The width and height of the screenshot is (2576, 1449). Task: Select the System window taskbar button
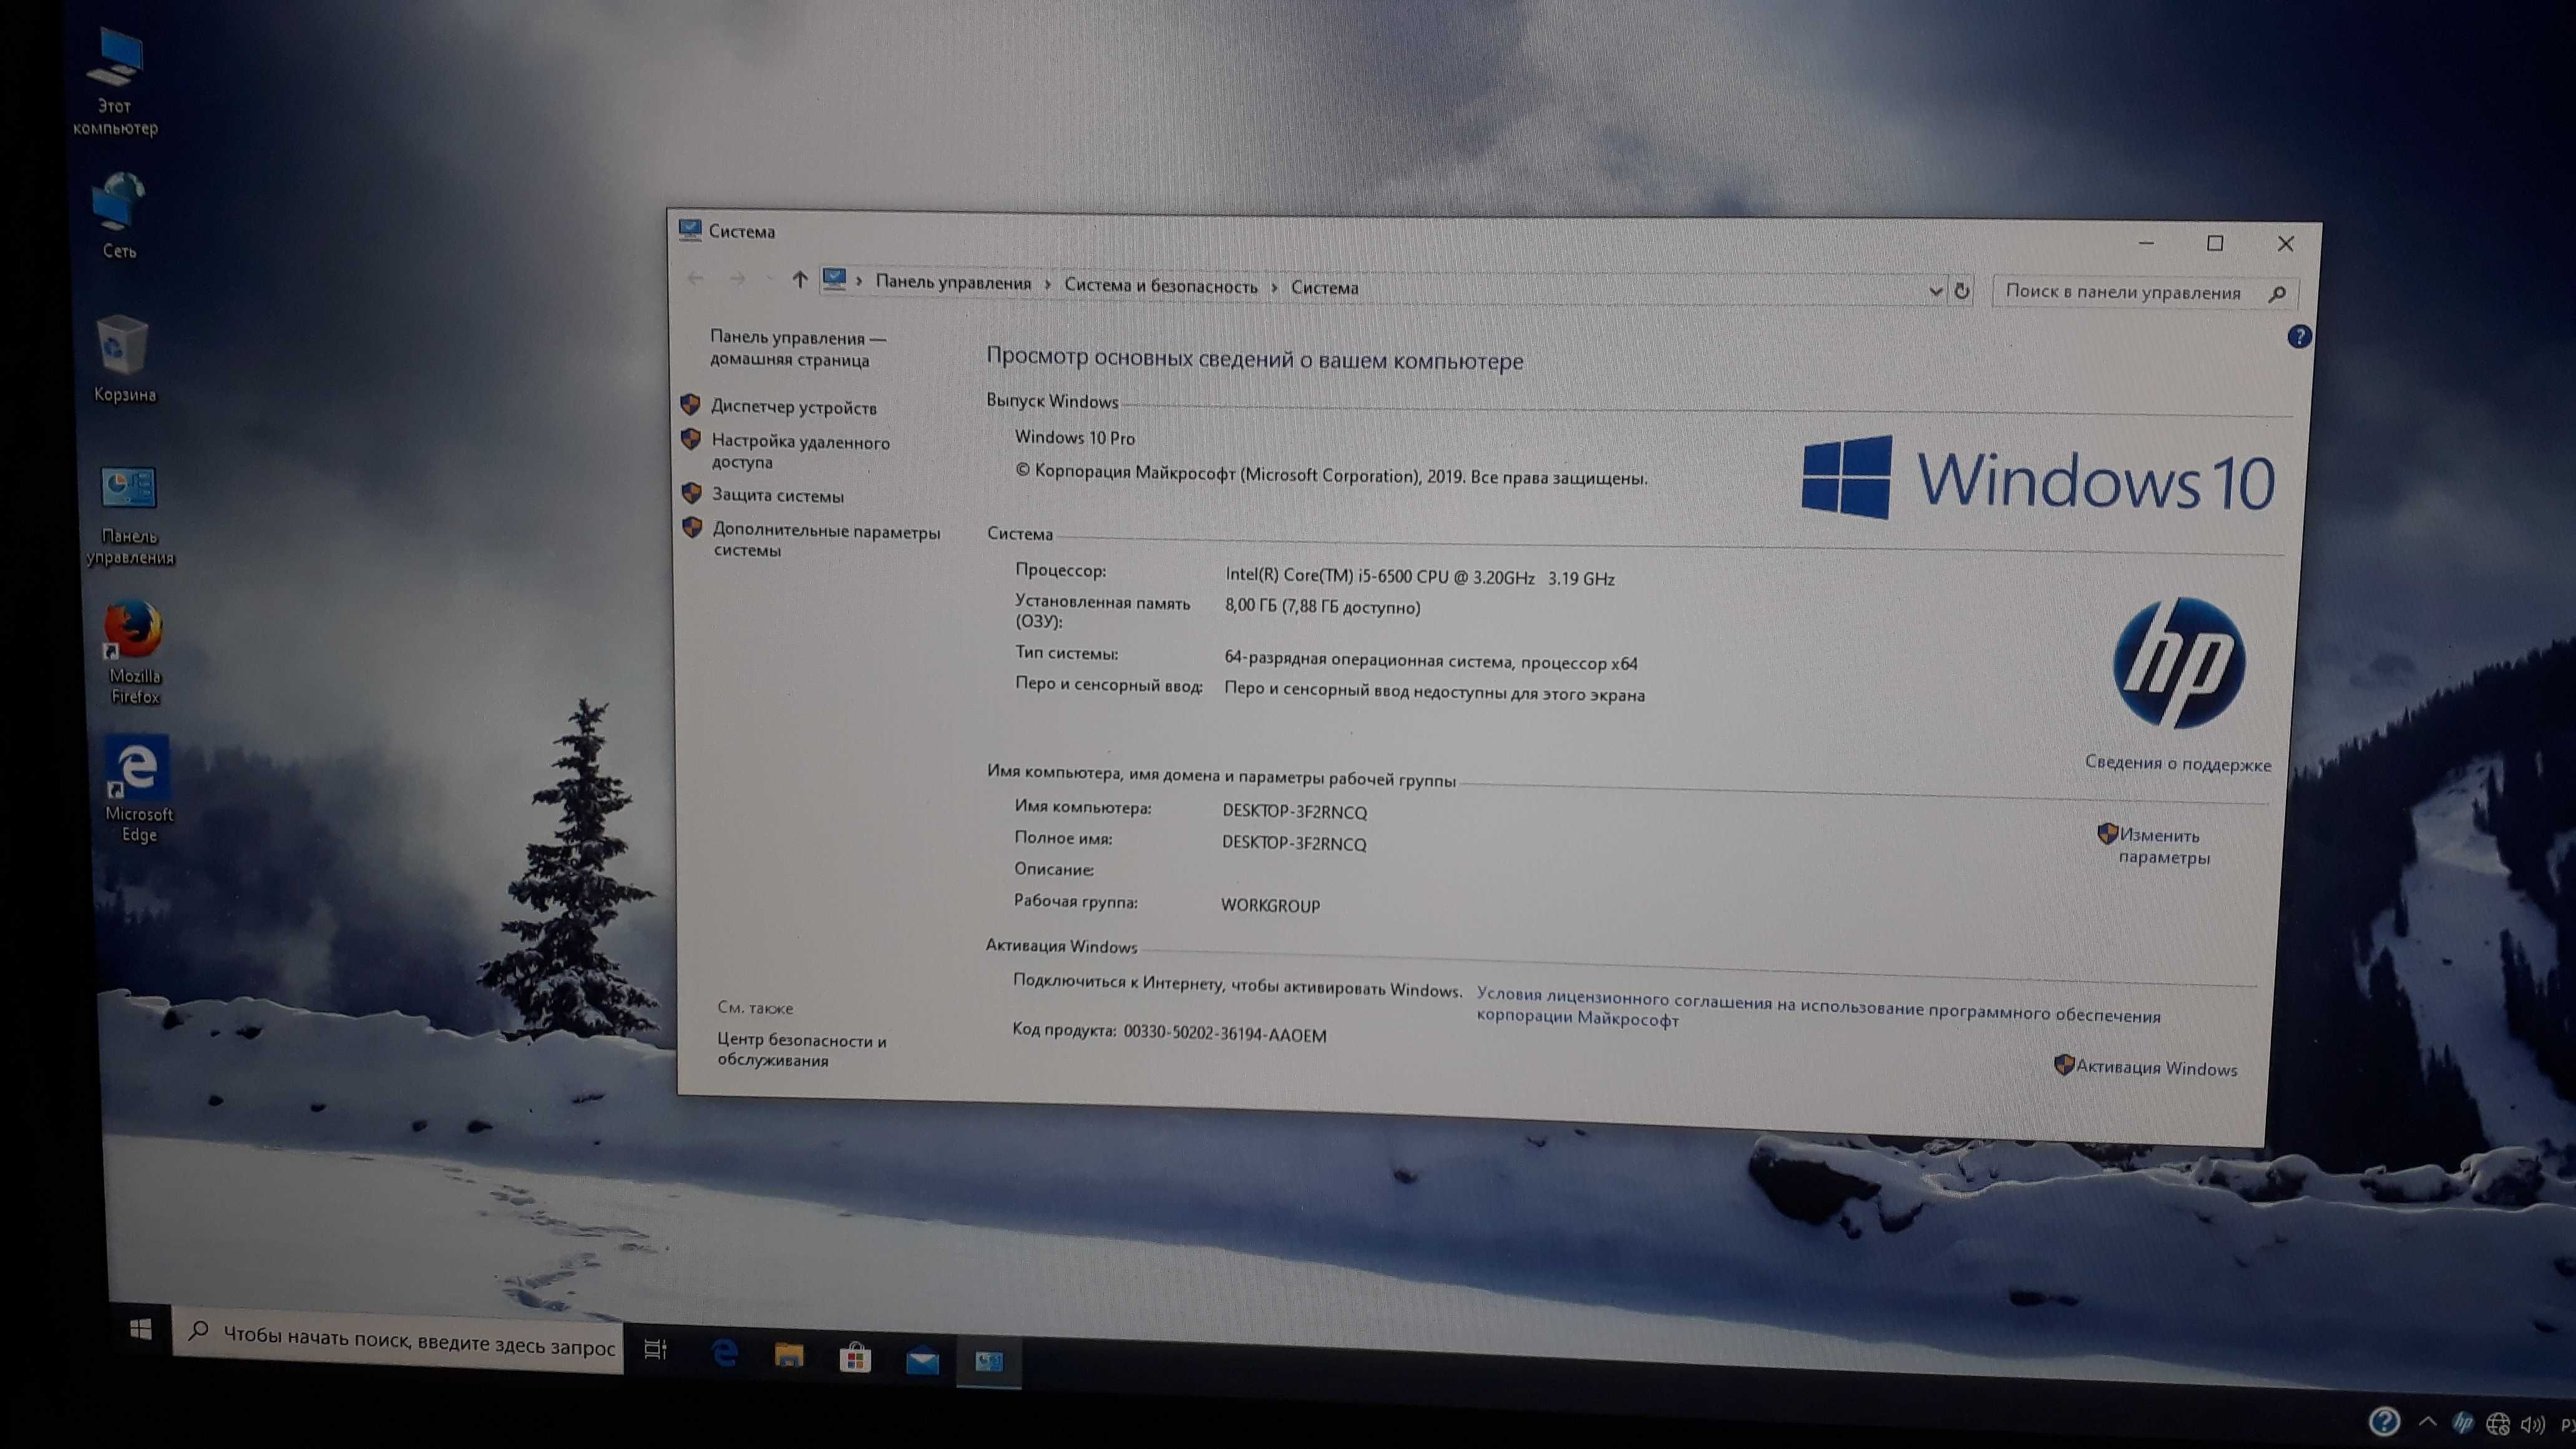989,1362
